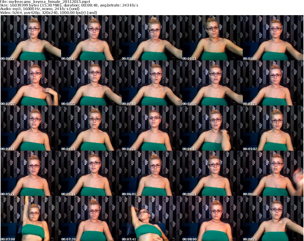Open the frame stamped 00:02:02
Screen dimensions: 304x241
click(31, 83)
